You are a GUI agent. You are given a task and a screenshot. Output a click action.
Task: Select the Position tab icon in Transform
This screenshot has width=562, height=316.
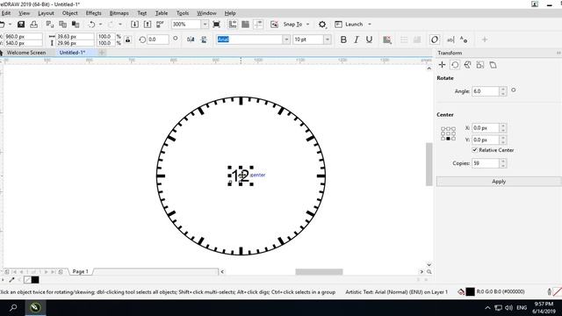(442, 64)
